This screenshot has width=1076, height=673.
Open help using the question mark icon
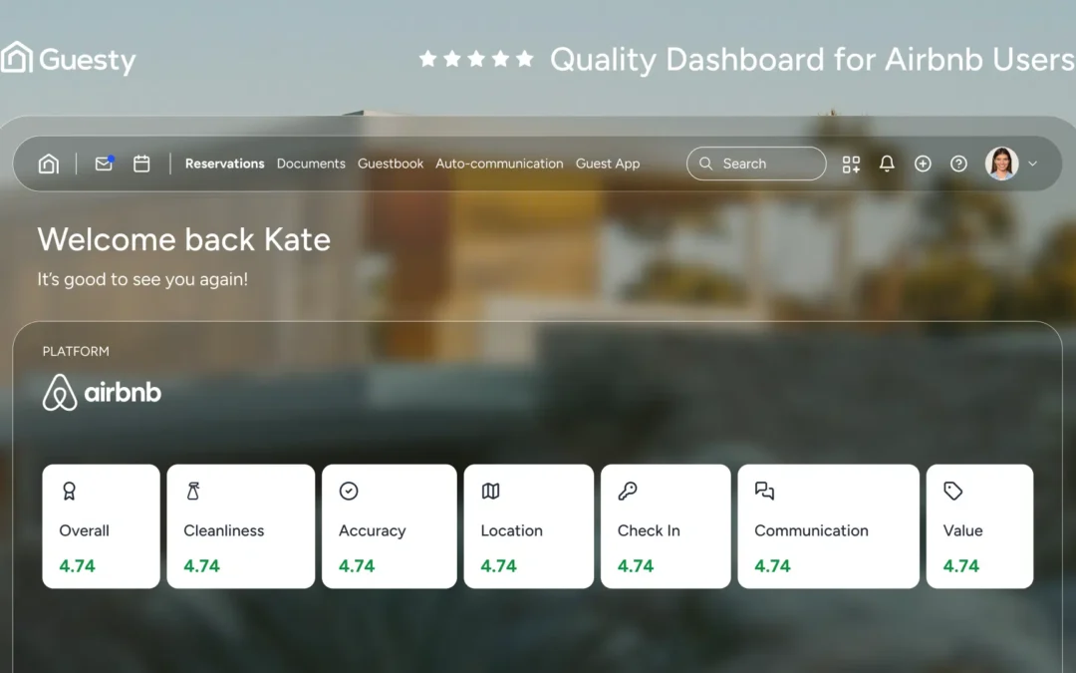957,164
